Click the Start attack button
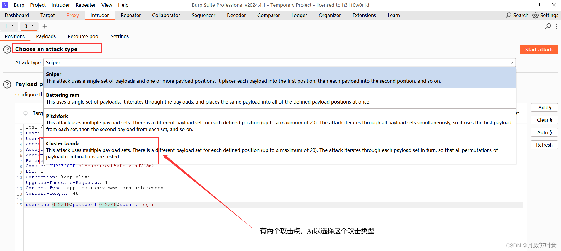 (539, 50)
